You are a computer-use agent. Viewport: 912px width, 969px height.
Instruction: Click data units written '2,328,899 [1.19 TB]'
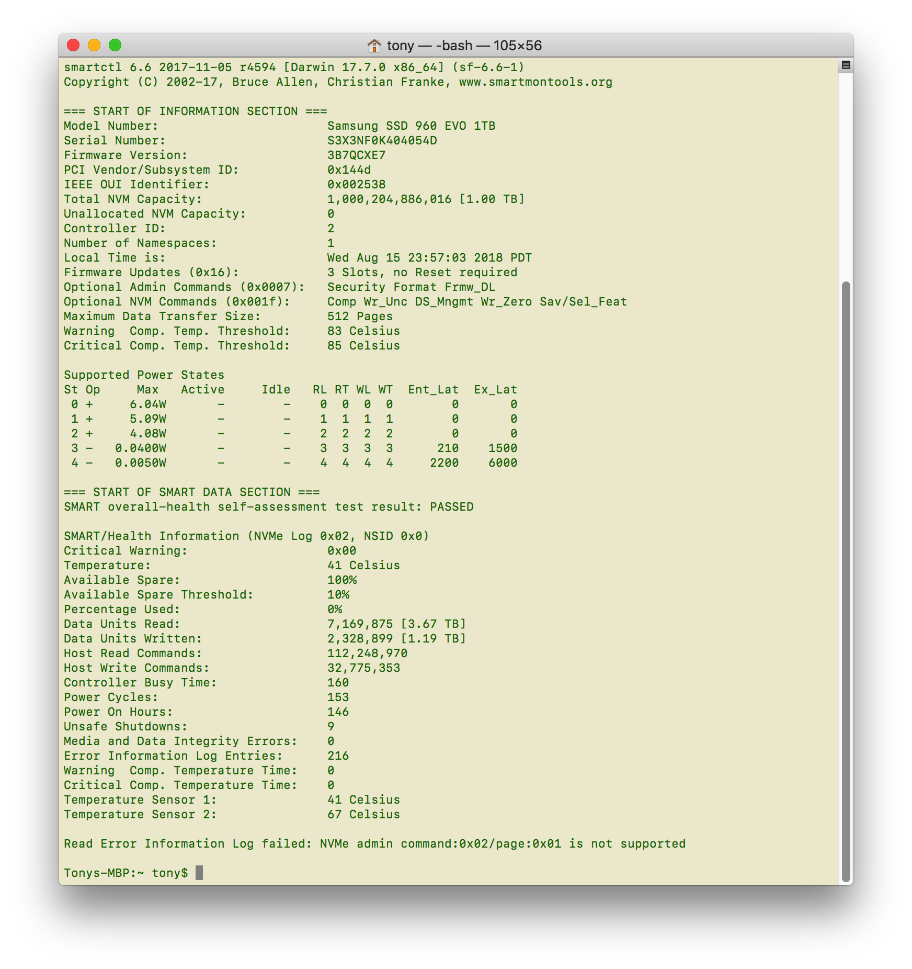coord(396,639)
